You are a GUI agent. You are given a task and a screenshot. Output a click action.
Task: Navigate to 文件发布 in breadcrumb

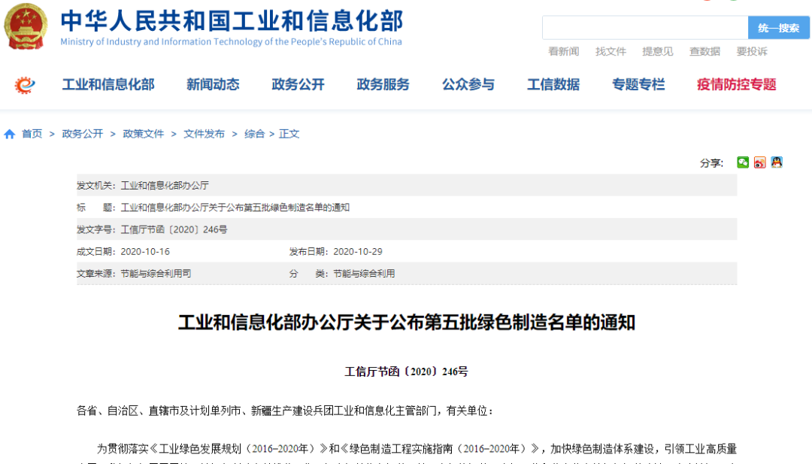coord(204,134)
